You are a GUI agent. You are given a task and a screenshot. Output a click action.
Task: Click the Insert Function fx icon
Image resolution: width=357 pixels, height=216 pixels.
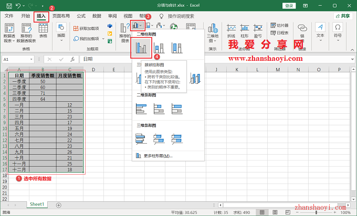pos(72,59)
